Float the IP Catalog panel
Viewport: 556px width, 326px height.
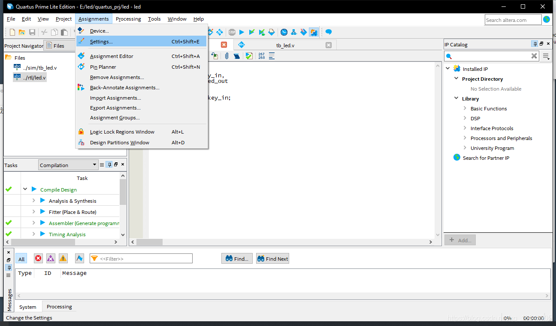[541, 44]
